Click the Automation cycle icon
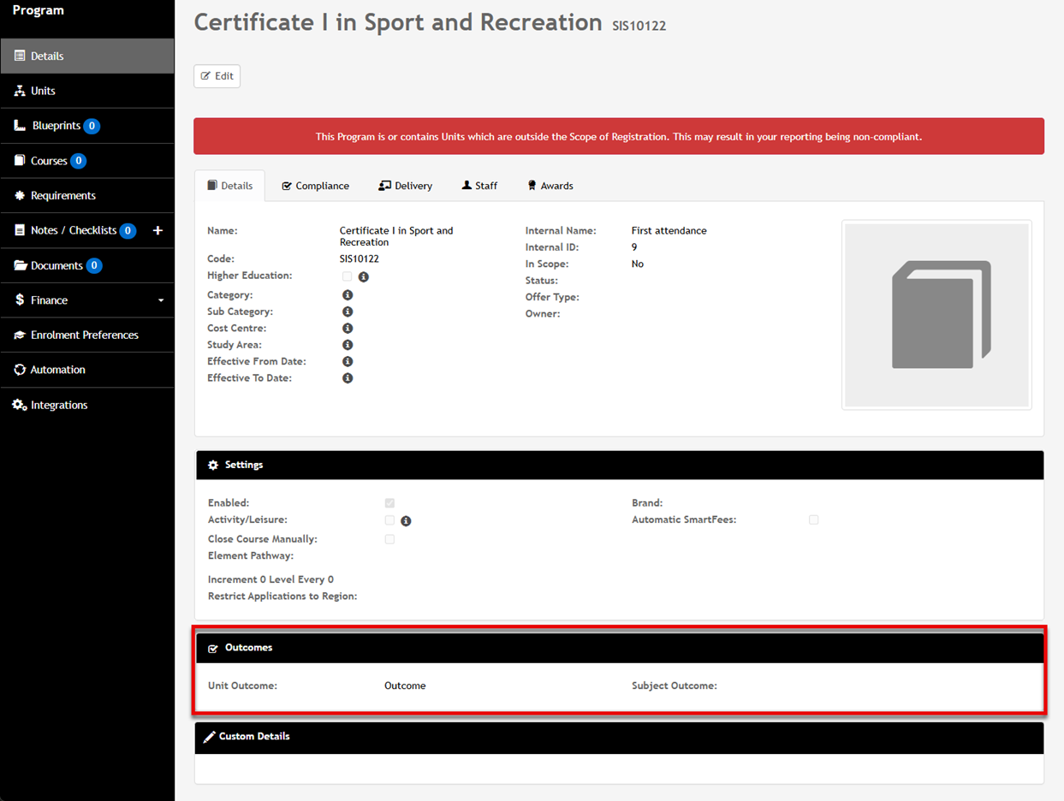Viewport: 1064px width, 801px height. (x=20, y=370)
